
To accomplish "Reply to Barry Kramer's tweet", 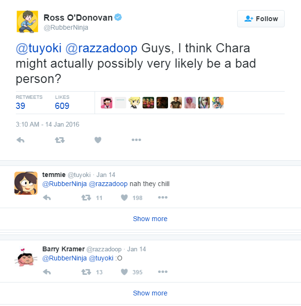I will tap(47, 272).
